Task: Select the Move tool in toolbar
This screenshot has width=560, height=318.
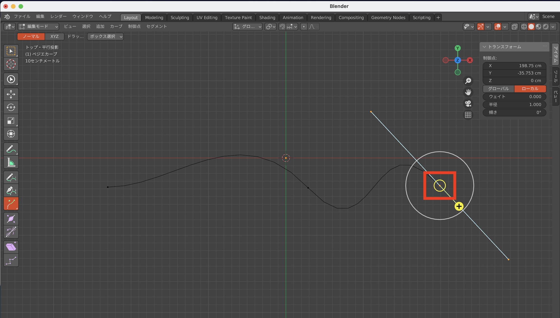Action: (11, 94)
